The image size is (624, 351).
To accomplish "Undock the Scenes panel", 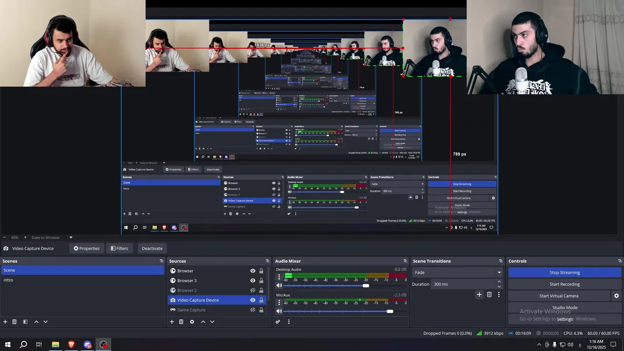I will tap(161, 261).
